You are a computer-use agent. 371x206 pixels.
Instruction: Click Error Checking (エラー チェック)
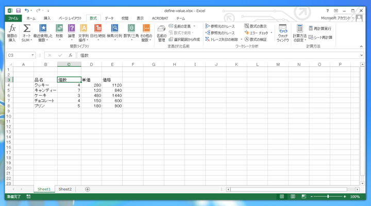(x=257, y=33)
